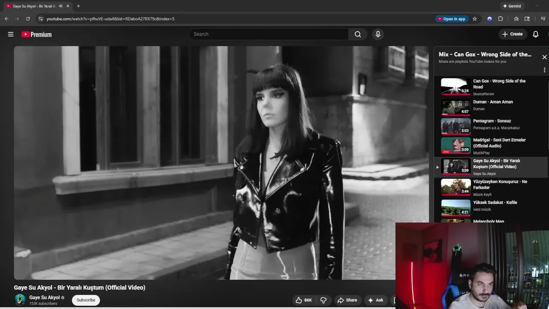Close the Gaye Su Akyol tab

pos(67,6)
